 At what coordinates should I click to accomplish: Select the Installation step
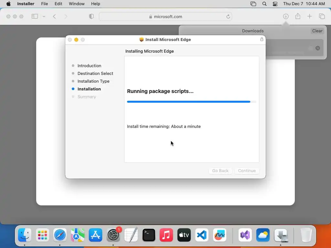tap(89, 89)
